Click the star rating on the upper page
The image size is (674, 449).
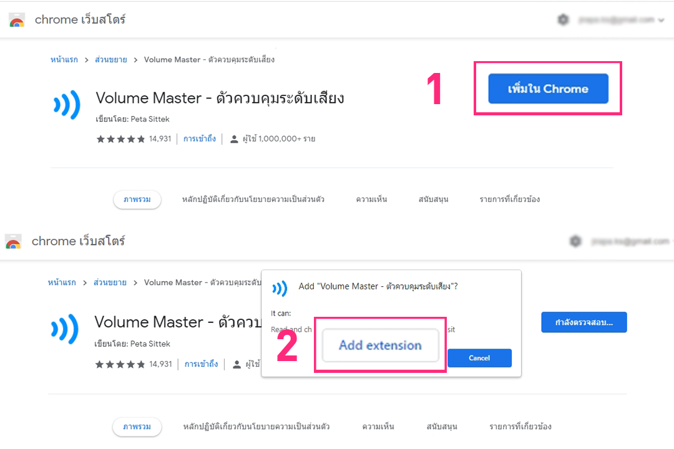[x=120, y=139]
